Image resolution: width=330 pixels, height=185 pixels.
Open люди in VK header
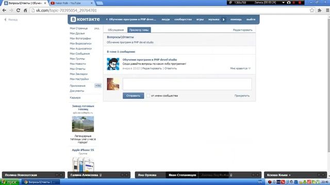(x=166, y=20)
